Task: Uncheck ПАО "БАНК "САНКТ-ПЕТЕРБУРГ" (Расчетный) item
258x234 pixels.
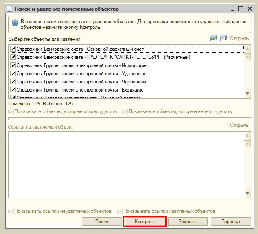Action: click(13, 57)
